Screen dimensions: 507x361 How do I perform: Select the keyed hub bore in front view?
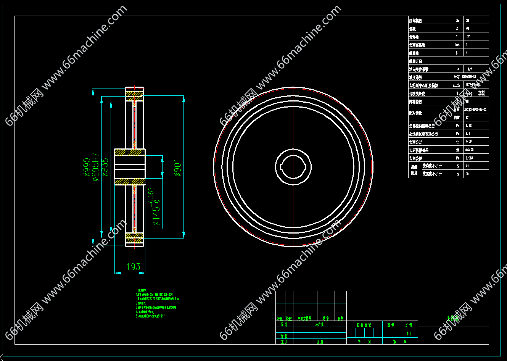(293, 167)
